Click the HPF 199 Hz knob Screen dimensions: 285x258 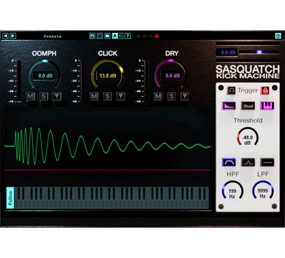[232, 191]
